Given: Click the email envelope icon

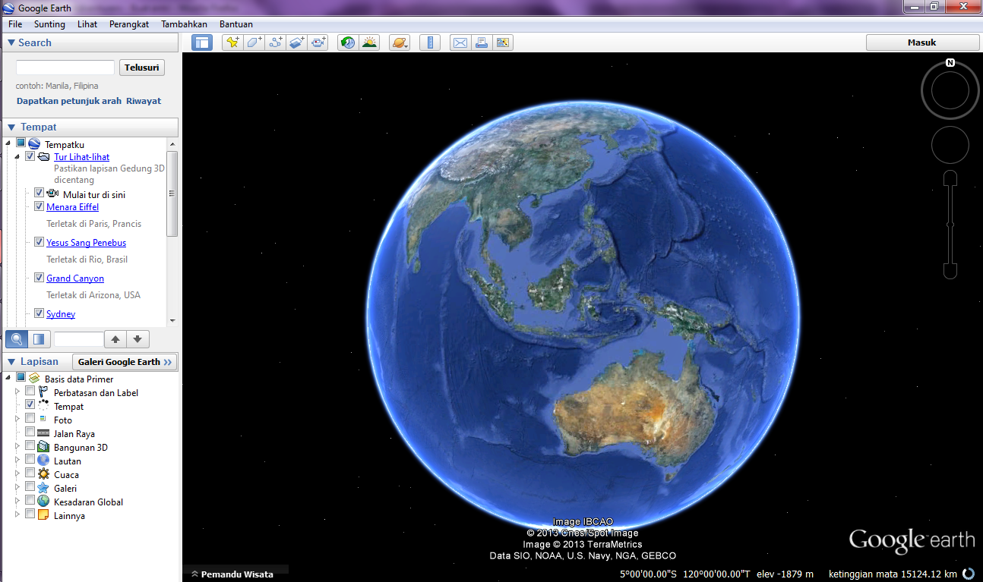Looking at the screenshot, I should pyautogui.click(x=460, y=42).
